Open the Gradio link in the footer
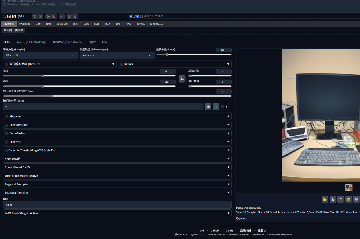The image size is (360, 239). 229,231
